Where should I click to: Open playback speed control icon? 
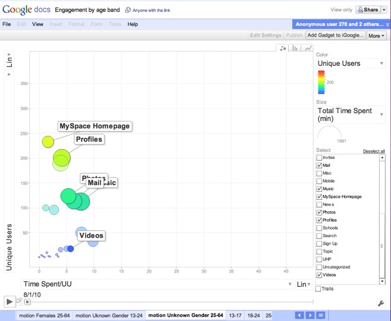point(19,301)
